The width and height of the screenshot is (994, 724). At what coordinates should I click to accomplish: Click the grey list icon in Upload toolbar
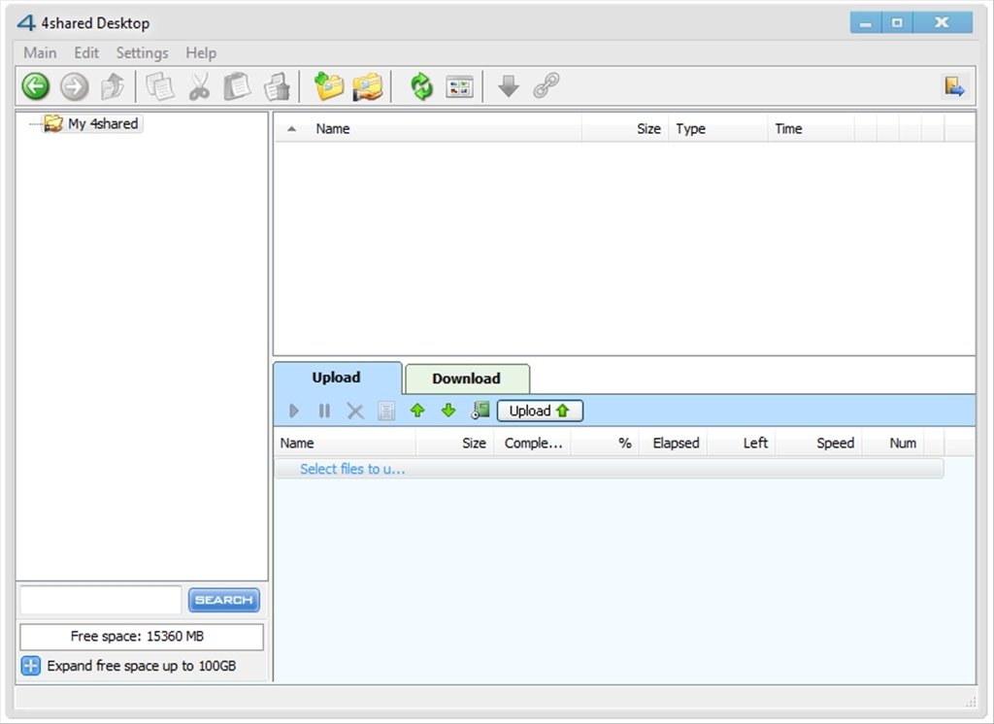[386, 411]
